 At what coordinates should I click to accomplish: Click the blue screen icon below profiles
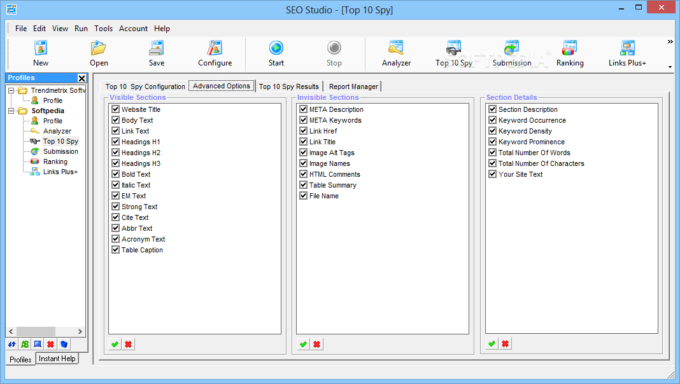(38, 344)
